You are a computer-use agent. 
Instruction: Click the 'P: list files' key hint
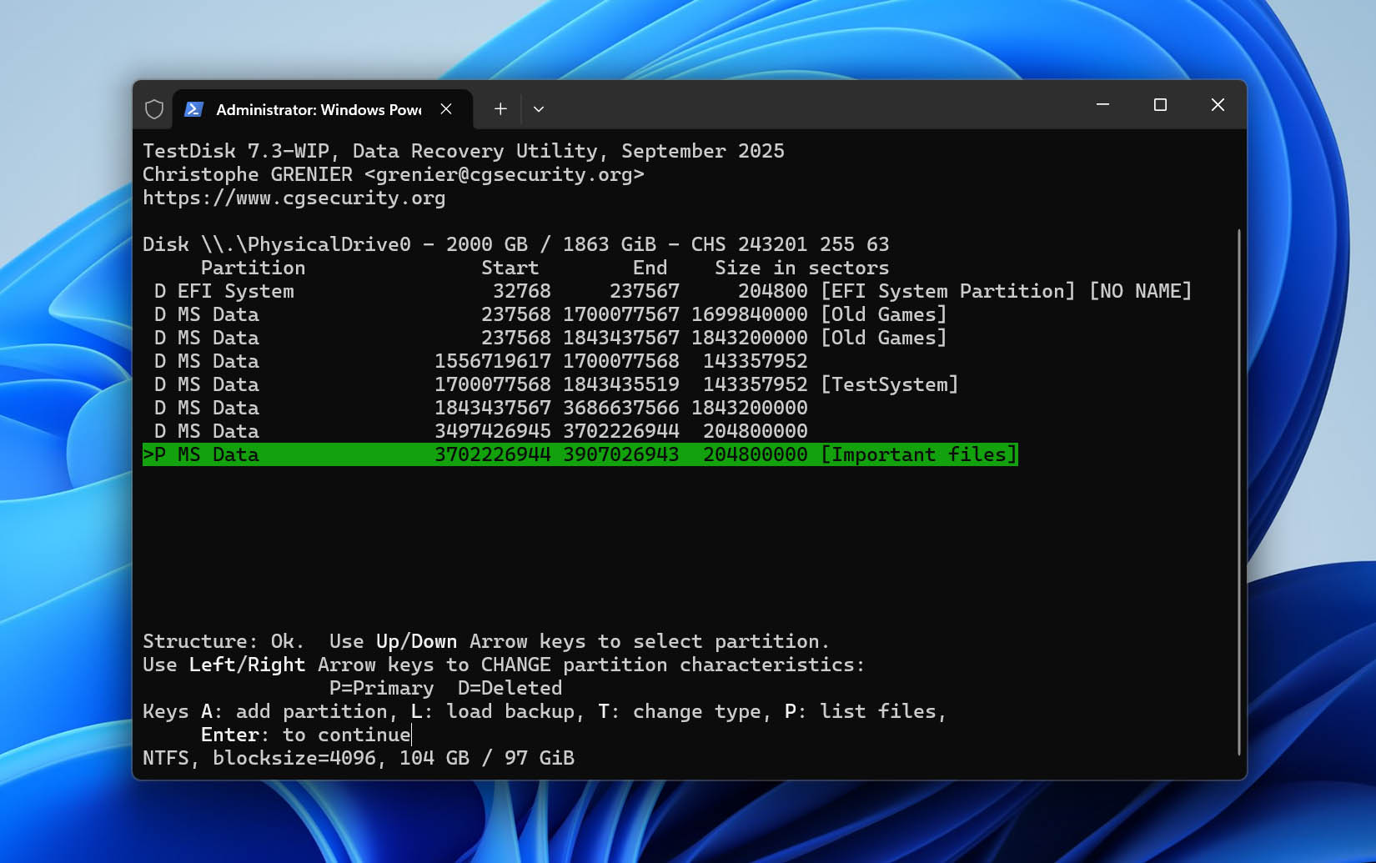(x=866, y=711)
